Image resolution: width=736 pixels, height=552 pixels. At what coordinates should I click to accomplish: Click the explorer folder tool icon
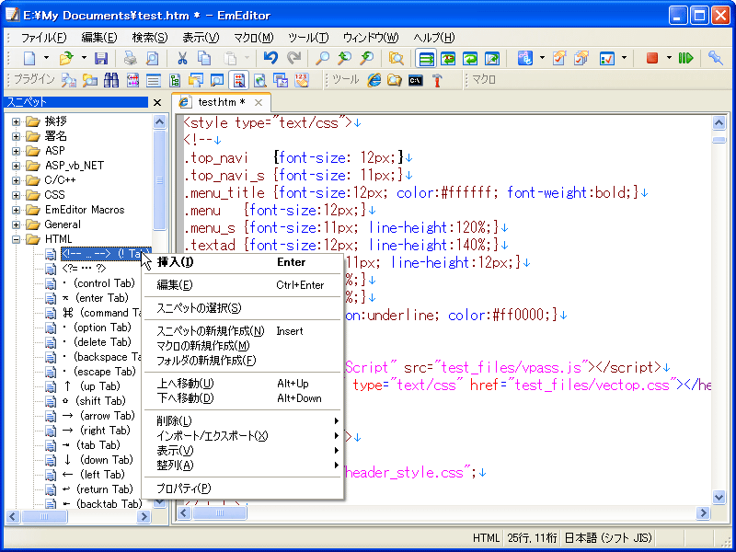tap(395, 80)
